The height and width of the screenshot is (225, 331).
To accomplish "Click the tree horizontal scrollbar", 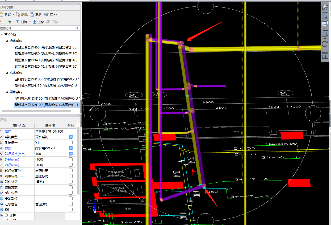I will click(x=36, y=111).
